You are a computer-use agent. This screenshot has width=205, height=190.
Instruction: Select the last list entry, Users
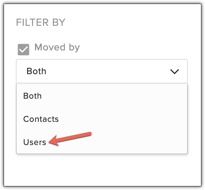pyautogui.click(x=35, y=142)
